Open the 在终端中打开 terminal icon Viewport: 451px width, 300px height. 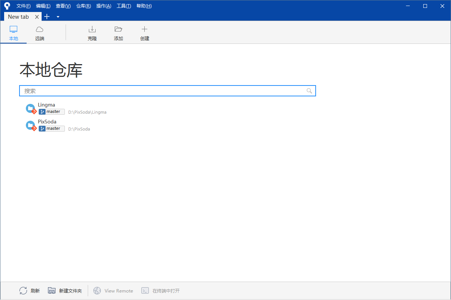[145, 290]
